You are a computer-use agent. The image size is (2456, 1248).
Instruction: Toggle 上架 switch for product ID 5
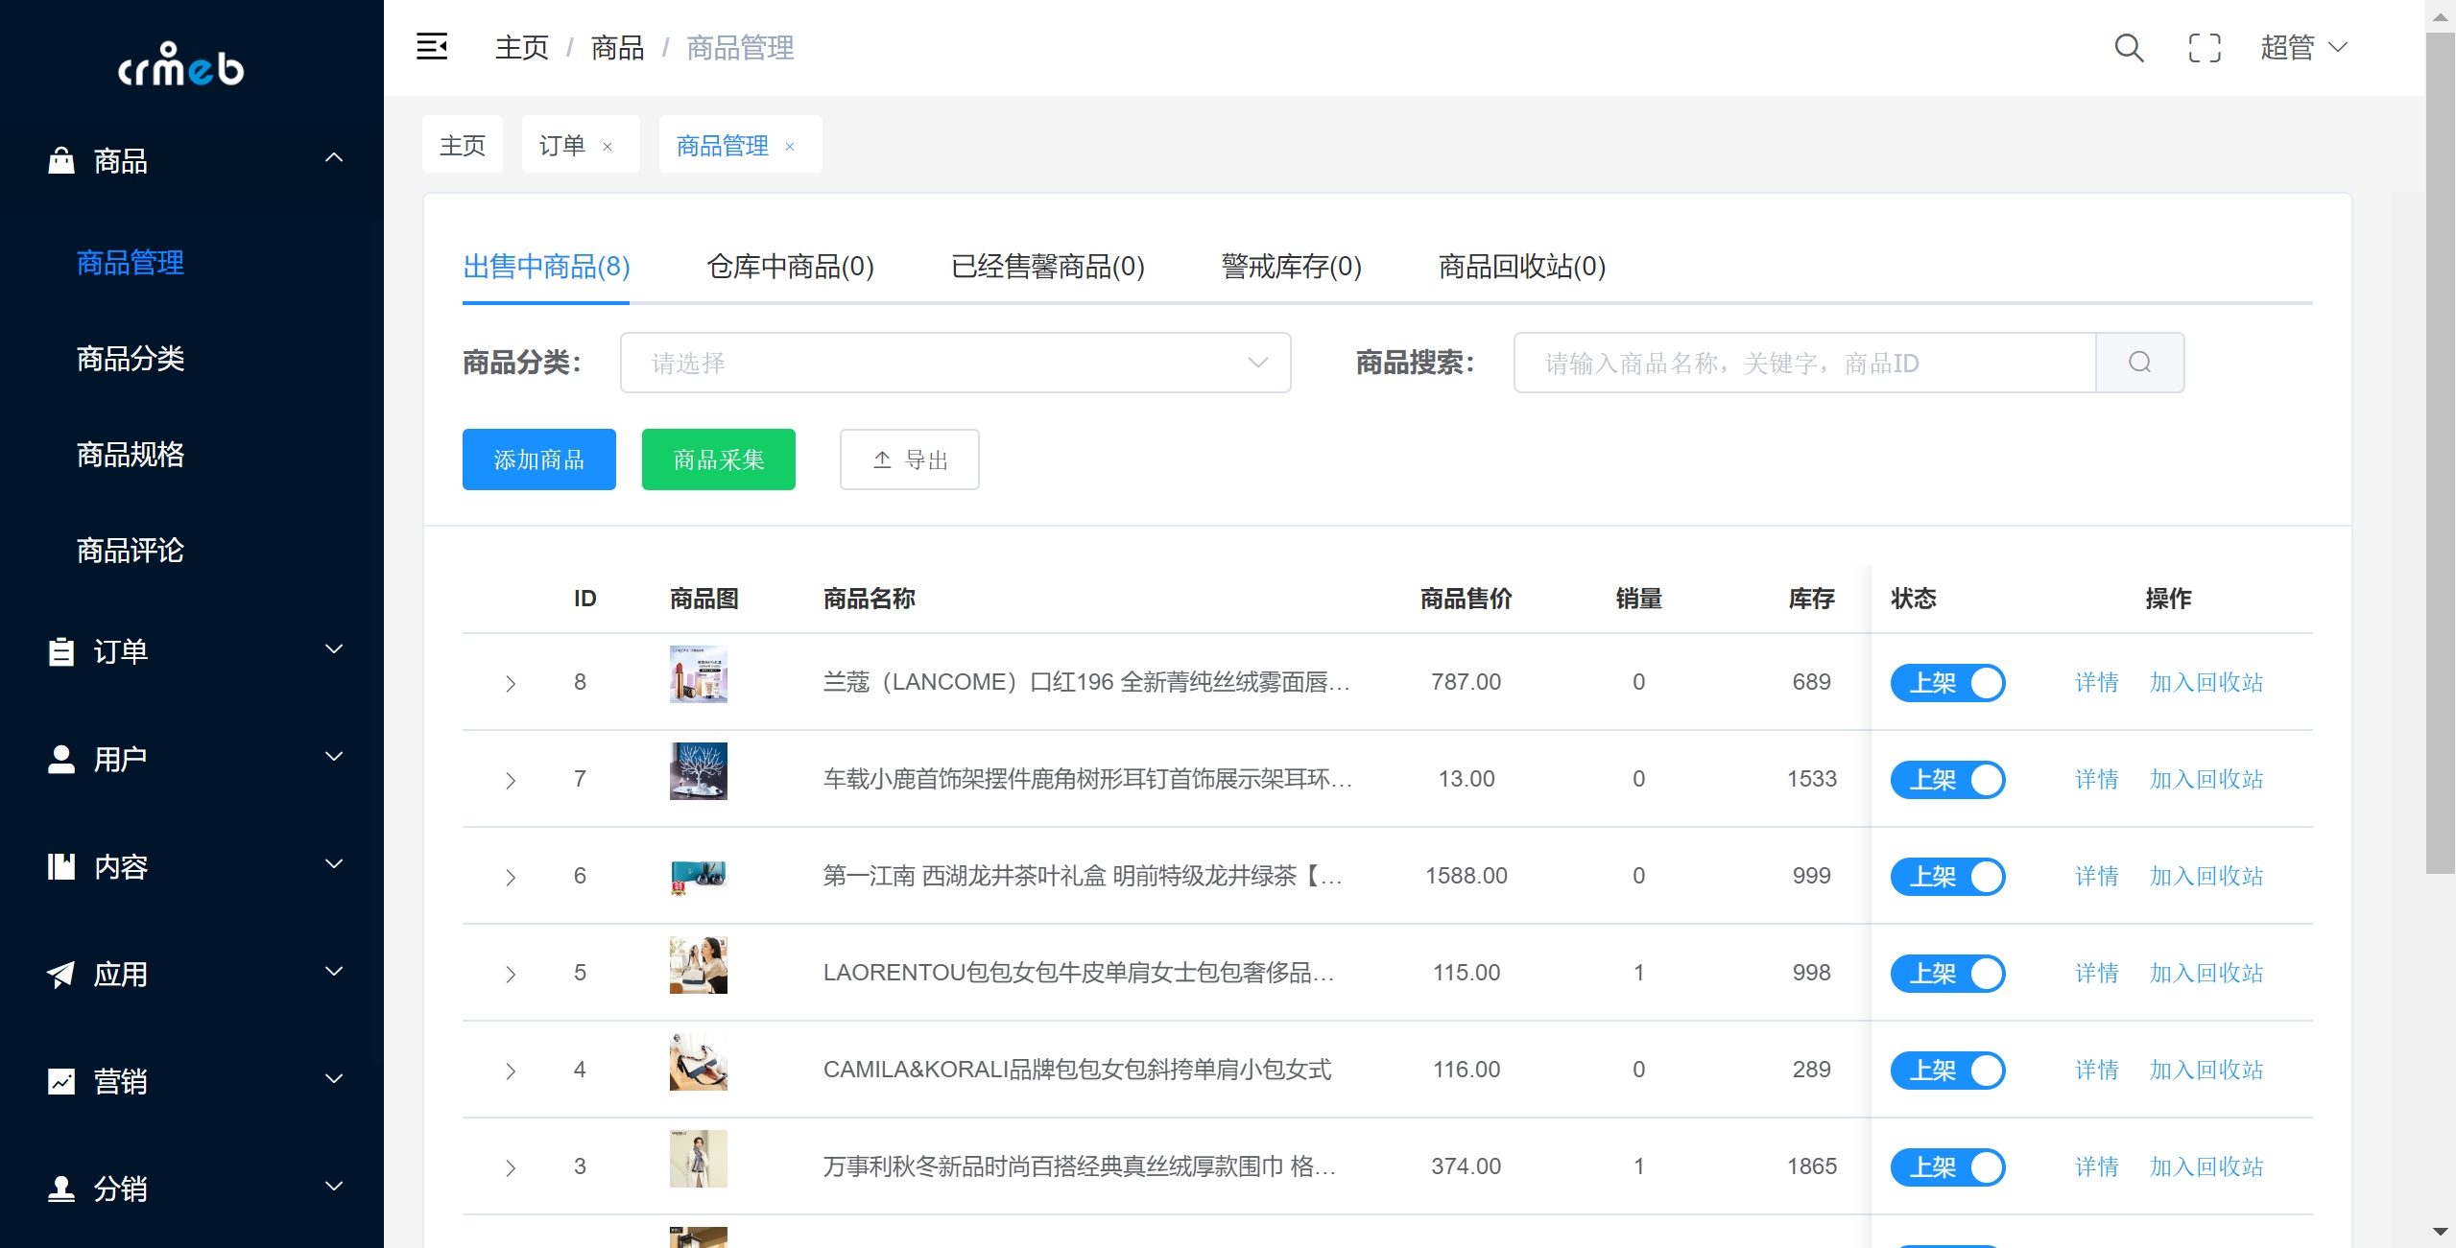pyautogui.click(x=1947, y=974)
